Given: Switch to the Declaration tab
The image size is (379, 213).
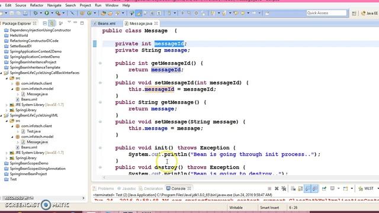Looking at the screenshot, I should (x=151, y=188).
